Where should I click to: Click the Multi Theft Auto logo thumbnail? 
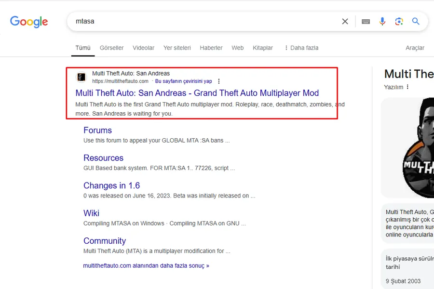point(417,148)
